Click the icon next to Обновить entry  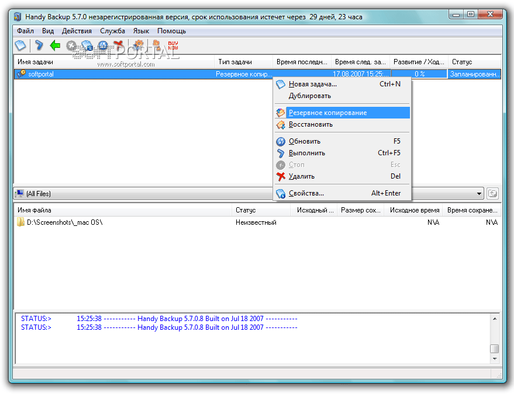281,141
